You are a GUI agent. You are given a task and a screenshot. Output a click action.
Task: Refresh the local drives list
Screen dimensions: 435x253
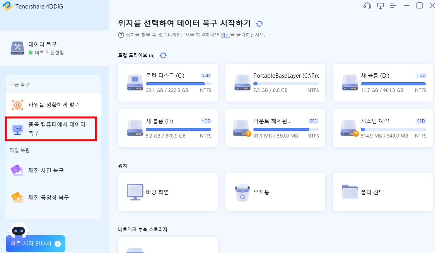coord(163,55)
